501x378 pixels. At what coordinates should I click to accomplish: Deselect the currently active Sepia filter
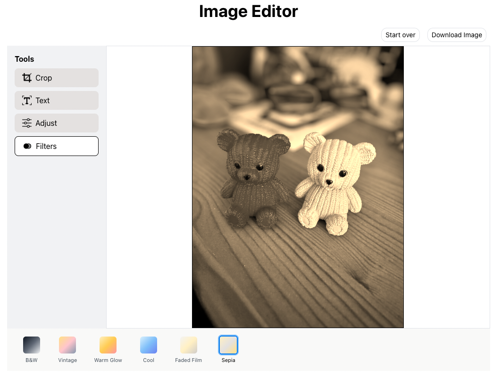tap(228, 345)
